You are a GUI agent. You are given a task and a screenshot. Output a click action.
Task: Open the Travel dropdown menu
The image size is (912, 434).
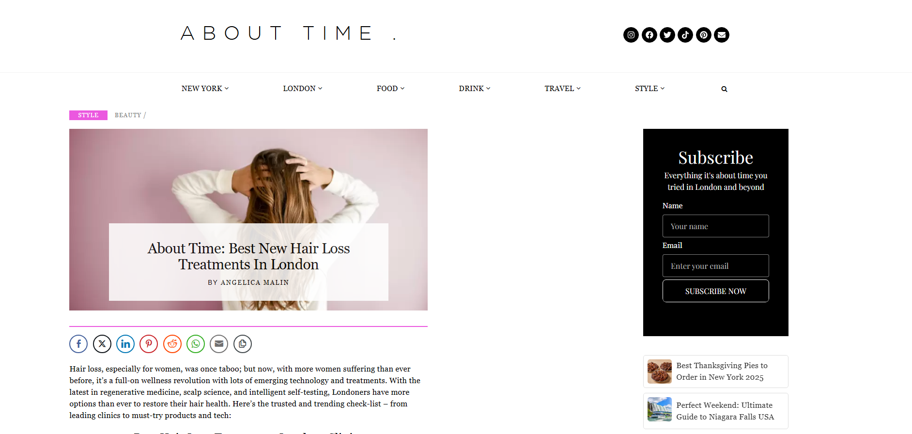pos(562,89)
